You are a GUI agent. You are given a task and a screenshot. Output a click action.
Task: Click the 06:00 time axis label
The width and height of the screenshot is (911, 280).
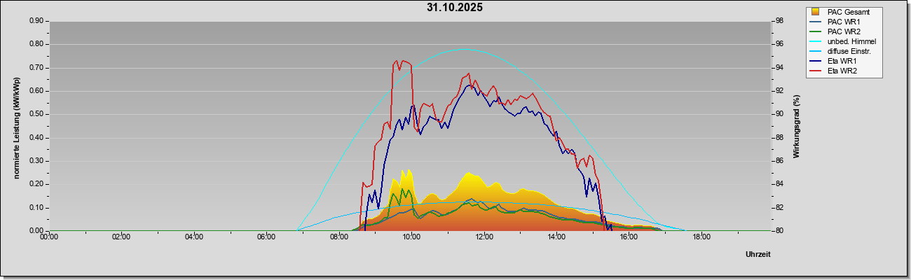pyautogui.click(x=266, y=237)
